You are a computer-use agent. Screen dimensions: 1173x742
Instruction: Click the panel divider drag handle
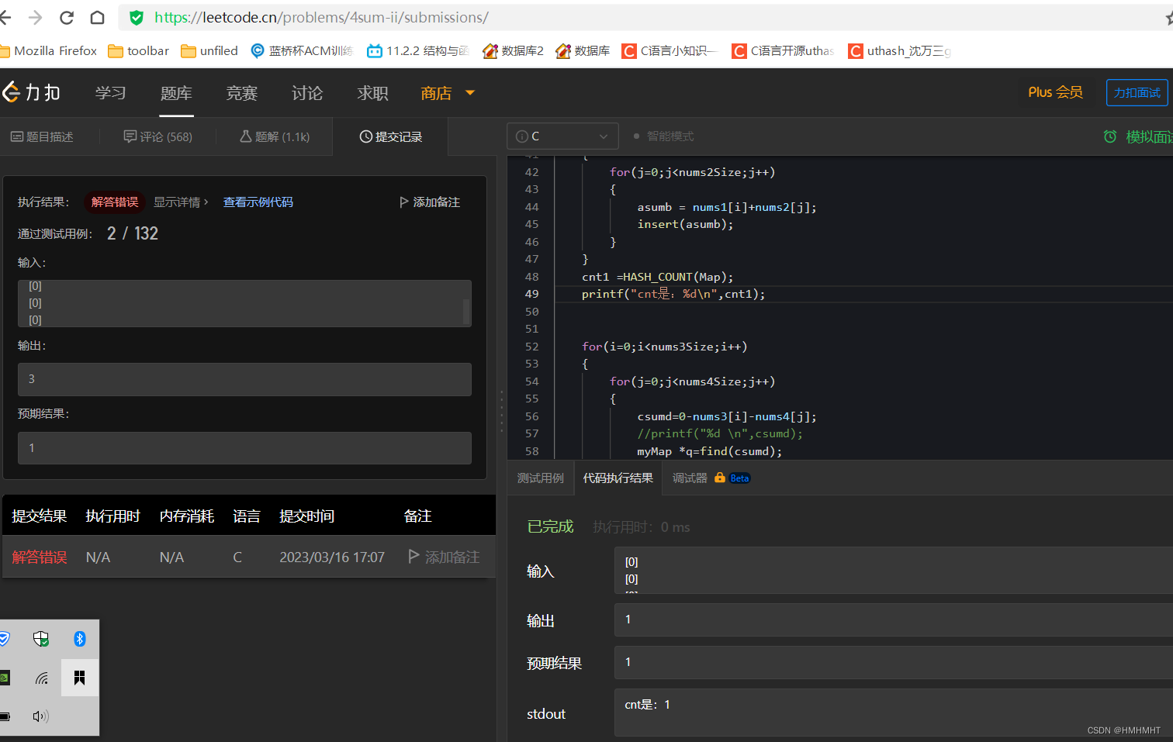(x=501, y=411)
